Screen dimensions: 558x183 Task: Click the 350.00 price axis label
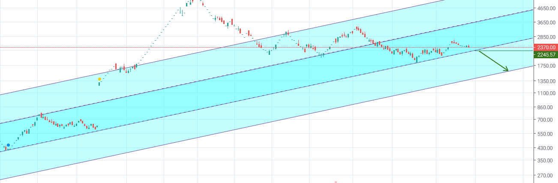(x=546, y=160)
